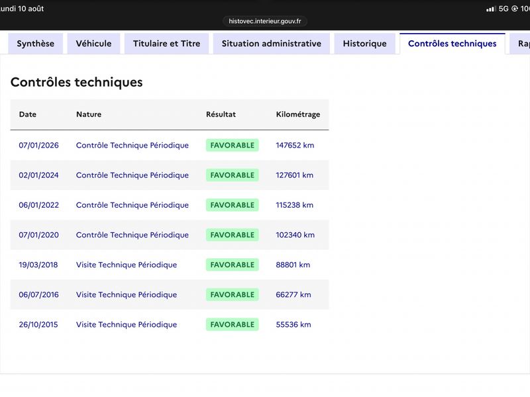The width and height of the screenshot is (530, 397).
Task: Click the Nature column header
Action: 89,114
